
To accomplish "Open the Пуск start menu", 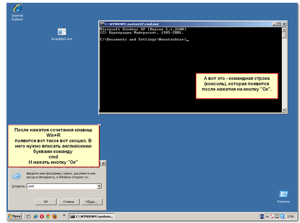I will pyautogui.click(x=14, y=216).
